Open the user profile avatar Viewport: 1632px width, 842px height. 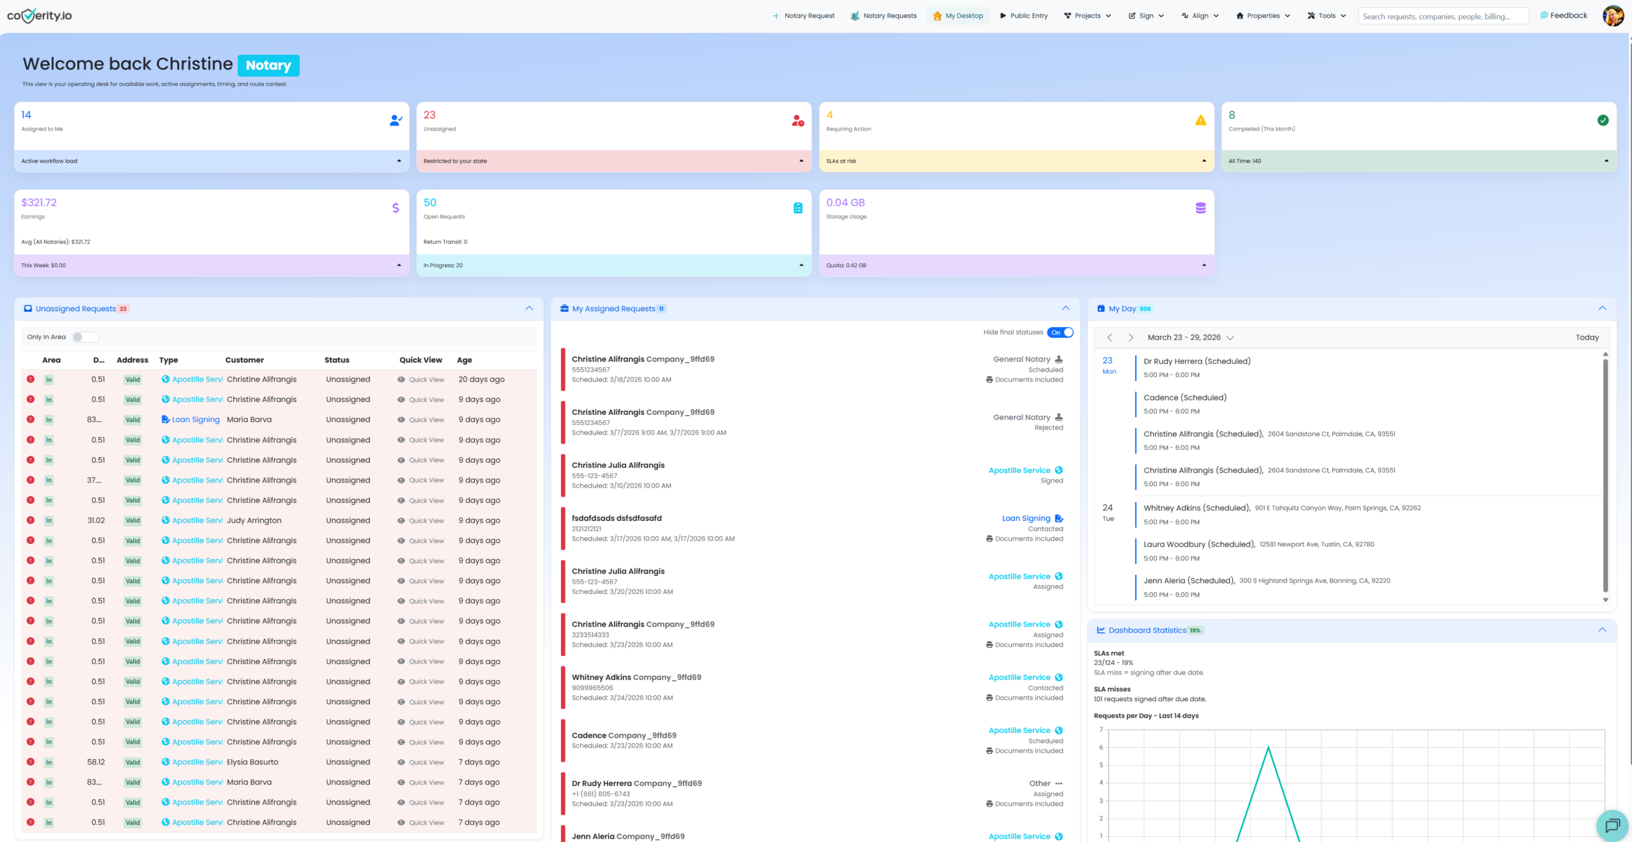[1613, 16]
